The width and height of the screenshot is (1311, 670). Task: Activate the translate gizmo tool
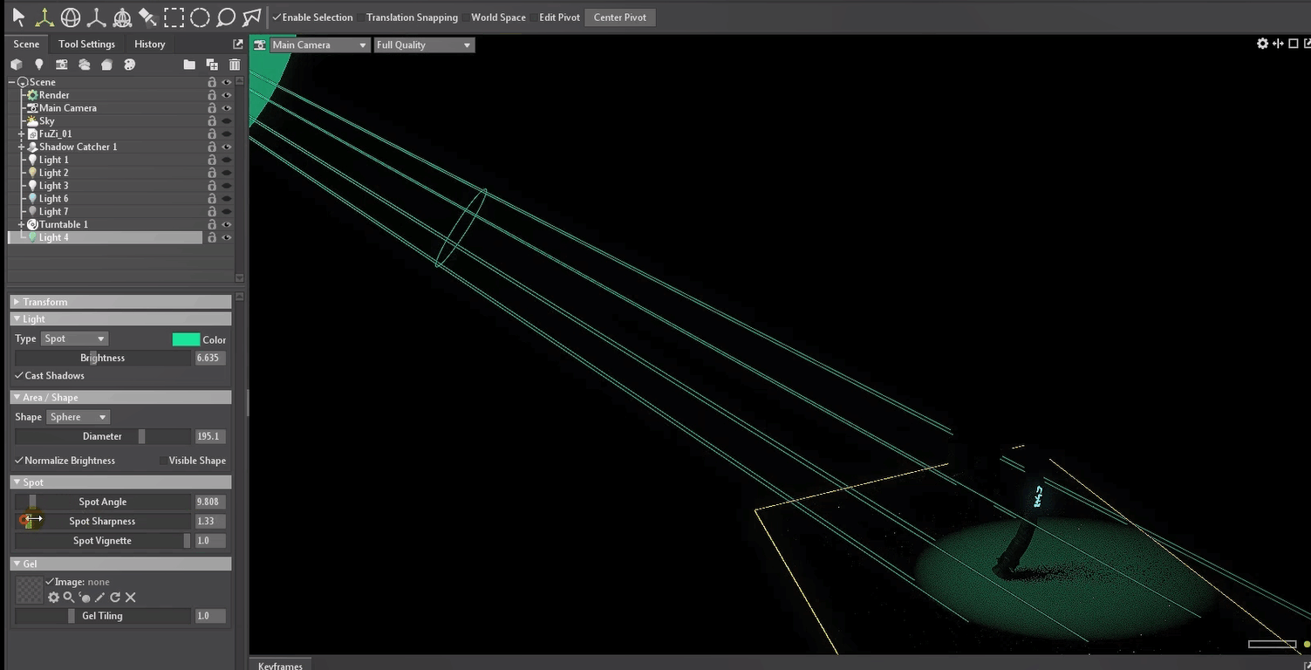(44, 17)
